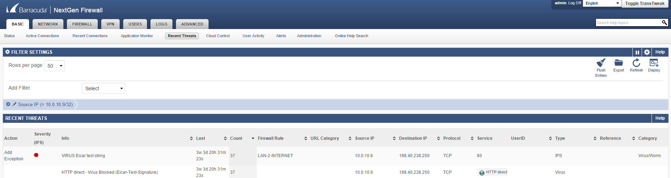The image size is (671, 178).
Task: Sort by the Source IP column arrows
Action: coord(394,138)
